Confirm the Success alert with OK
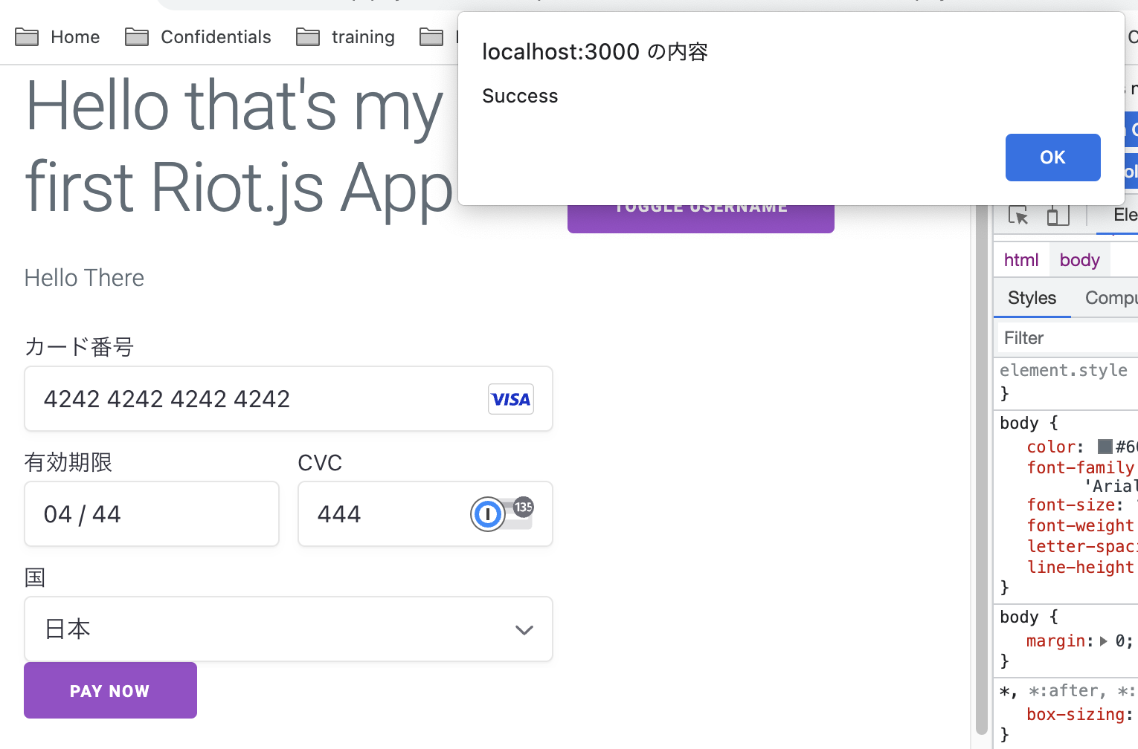The height and width of the screenshot is (749, 1138). [x=1052, y=158]
